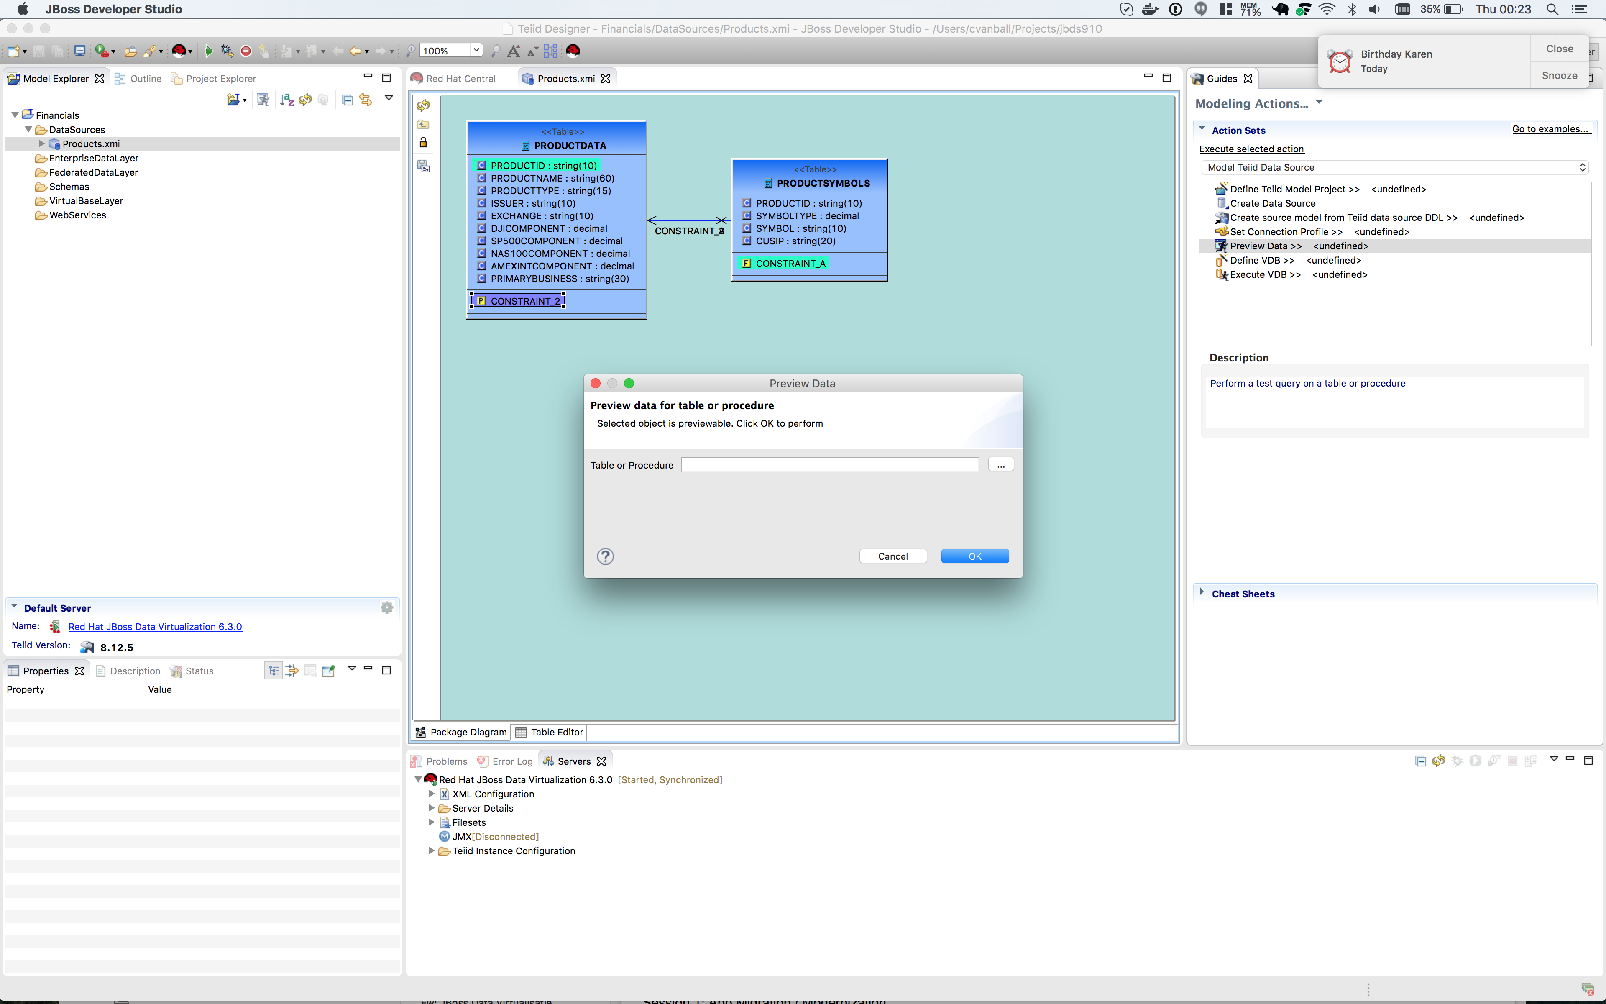Click the Collapse All icon in Model Explorer
This screenshot has height=1004, width=1606.
pos(347,100)
